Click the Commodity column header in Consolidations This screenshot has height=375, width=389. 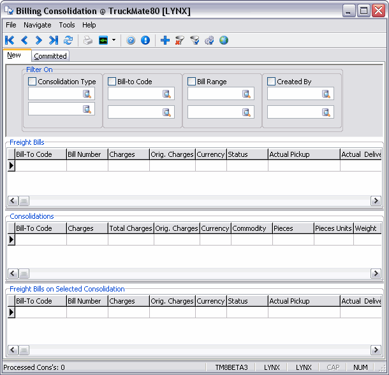coord(251,228)
